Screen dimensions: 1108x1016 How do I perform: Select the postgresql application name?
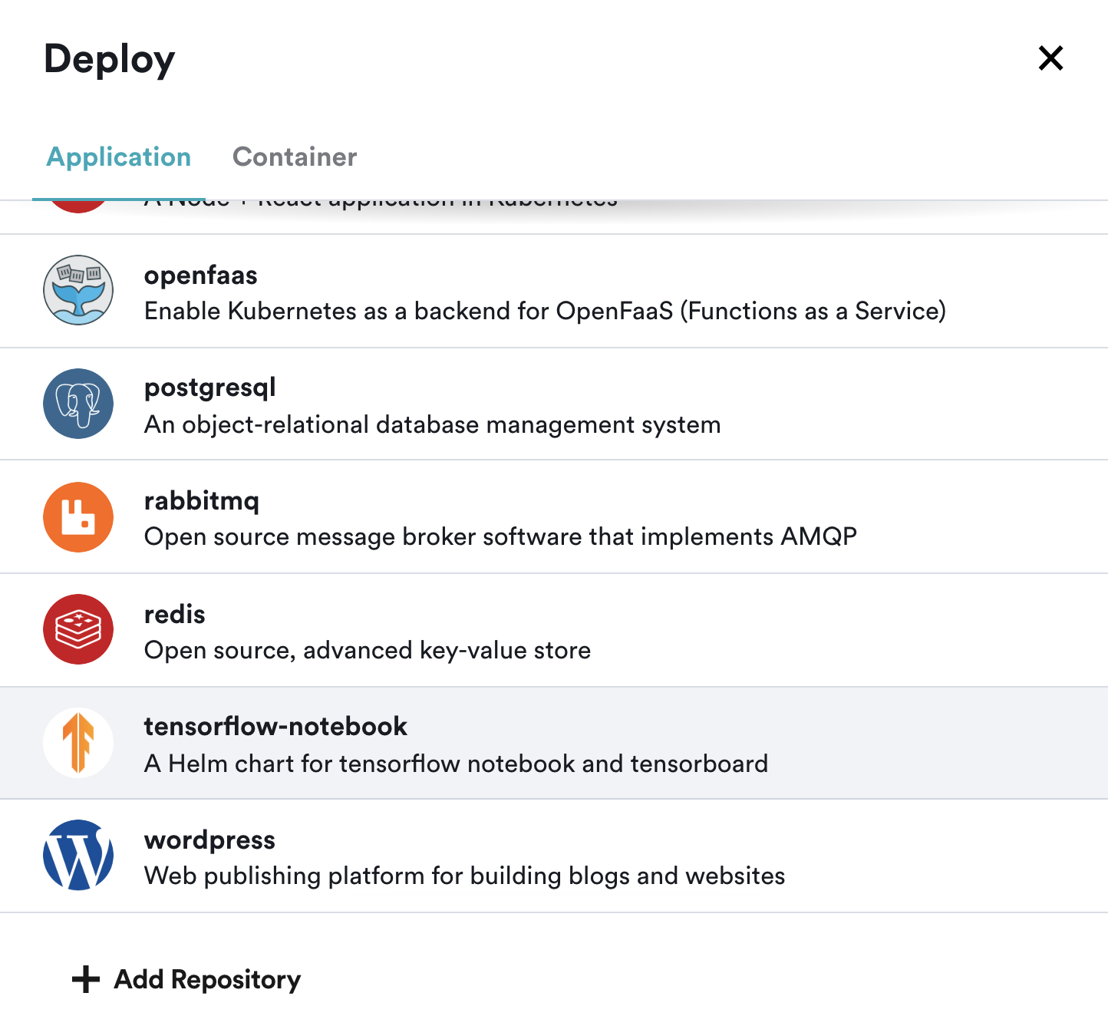[x=210, y=388]
